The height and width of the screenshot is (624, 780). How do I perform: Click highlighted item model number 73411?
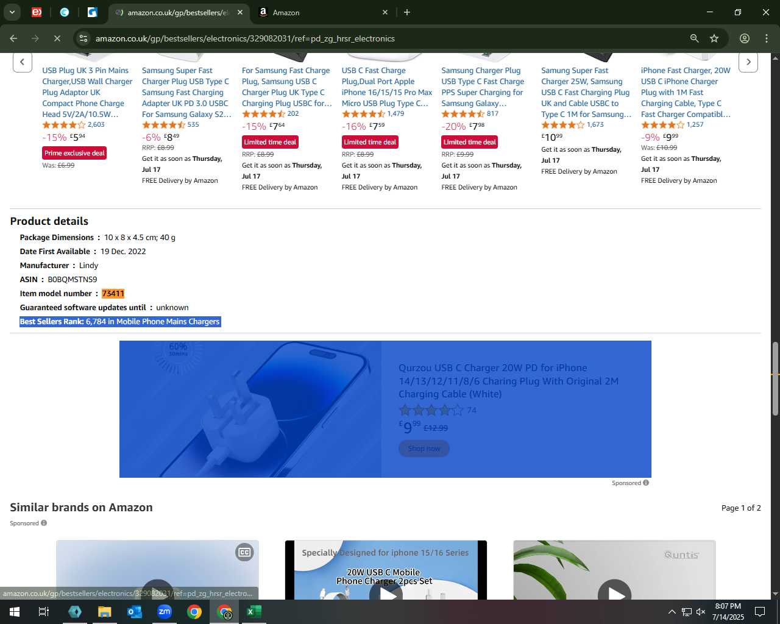113,294
